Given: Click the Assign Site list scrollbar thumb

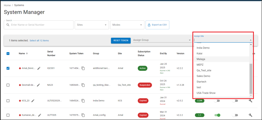Looking at the screenshot, I should click(x=251, y=79).
